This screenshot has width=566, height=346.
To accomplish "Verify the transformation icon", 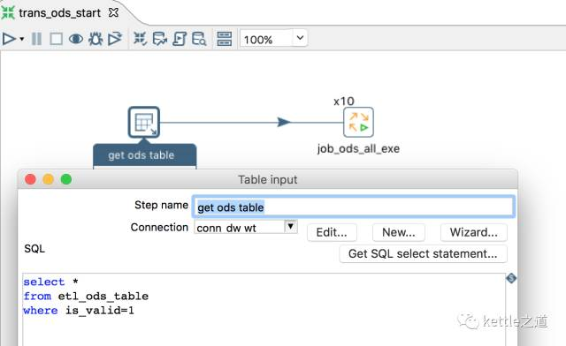I will [140, 39].
